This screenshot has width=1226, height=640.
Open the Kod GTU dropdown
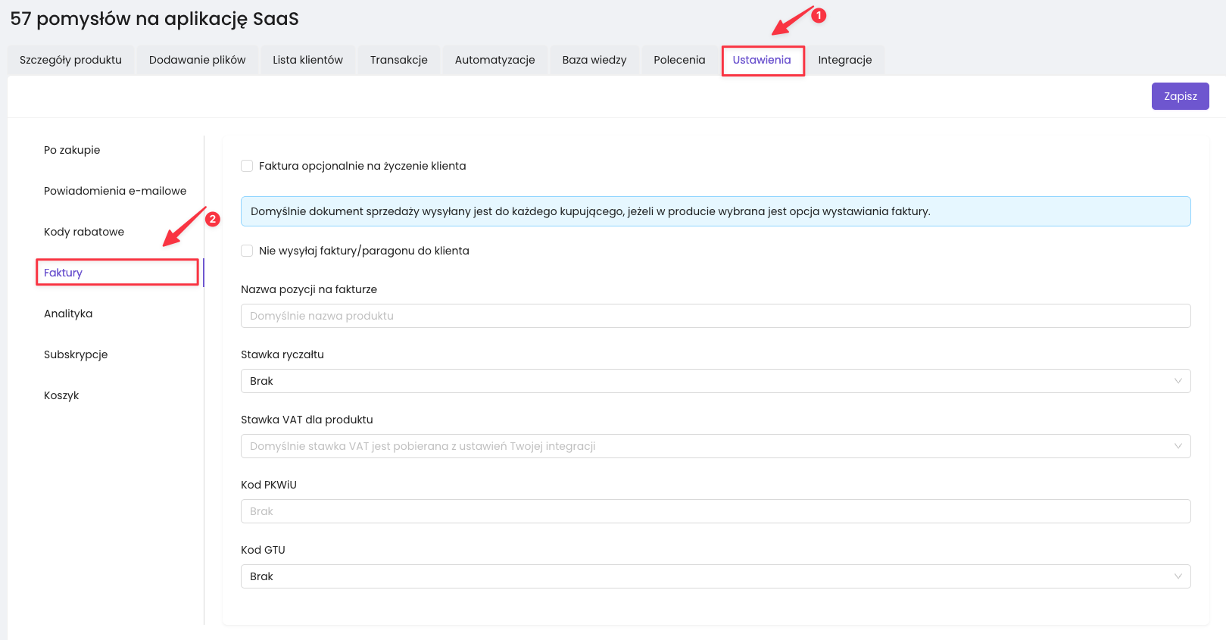click(x=715, y=576)
